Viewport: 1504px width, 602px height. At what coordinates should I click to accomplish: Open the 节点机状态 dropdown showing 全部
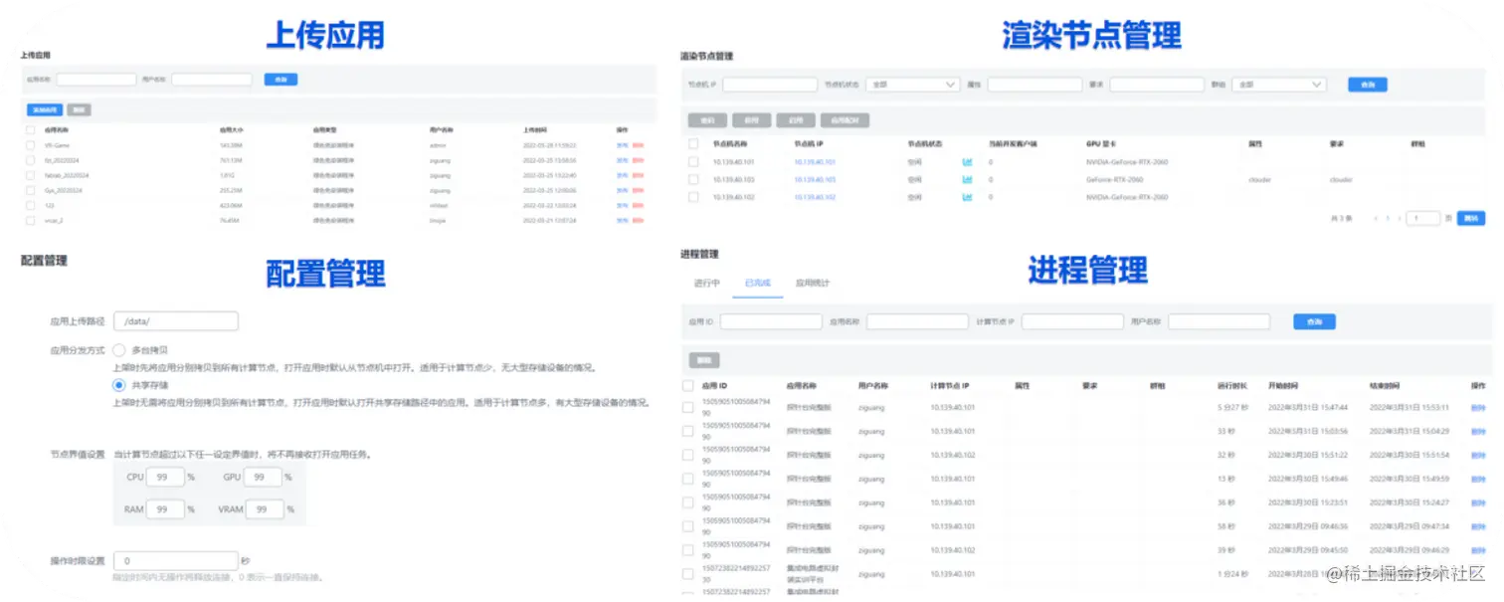point(911,84)
